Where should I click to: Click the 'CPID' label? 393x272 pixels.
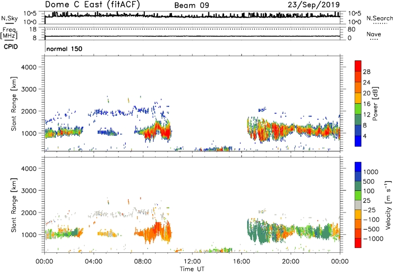click(11, 47)
